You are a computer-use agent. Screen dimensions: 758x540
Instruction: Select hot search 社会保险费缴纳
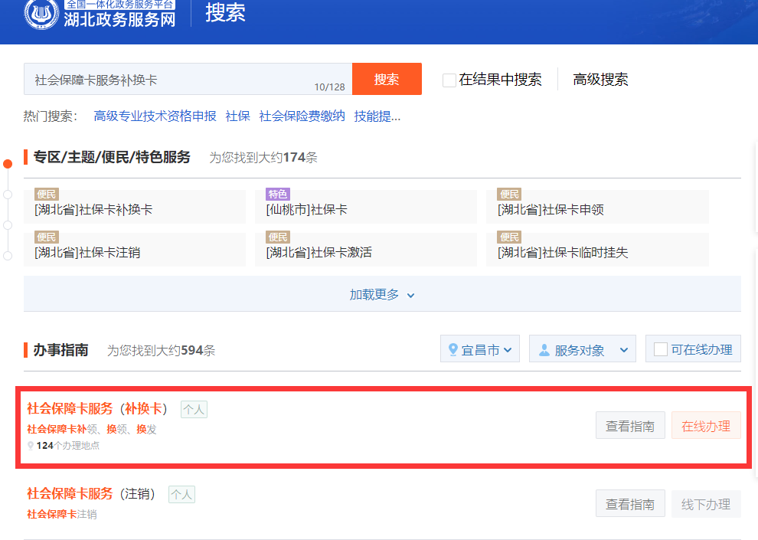point(302,116)
